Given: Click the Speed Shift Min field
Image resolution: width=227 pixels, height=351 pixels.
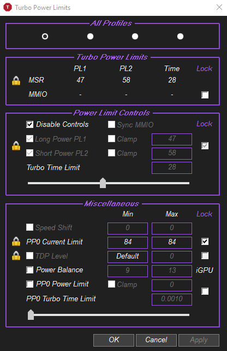Looking at the screenshot, I should (x=128, y=229).
